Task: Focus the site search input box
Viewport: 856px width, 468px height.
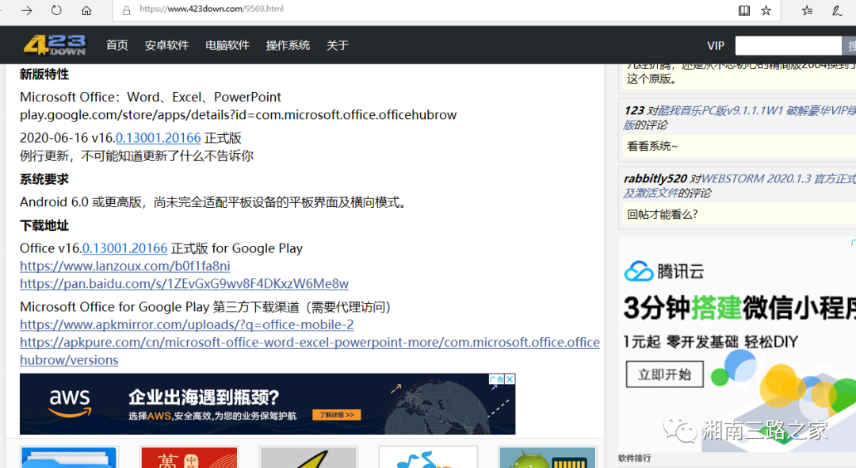Action: pos(788,46)
